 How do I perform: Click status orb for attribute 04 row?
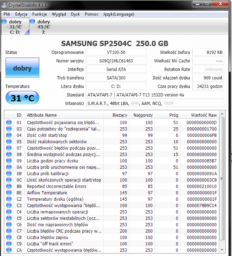[9, 135]
